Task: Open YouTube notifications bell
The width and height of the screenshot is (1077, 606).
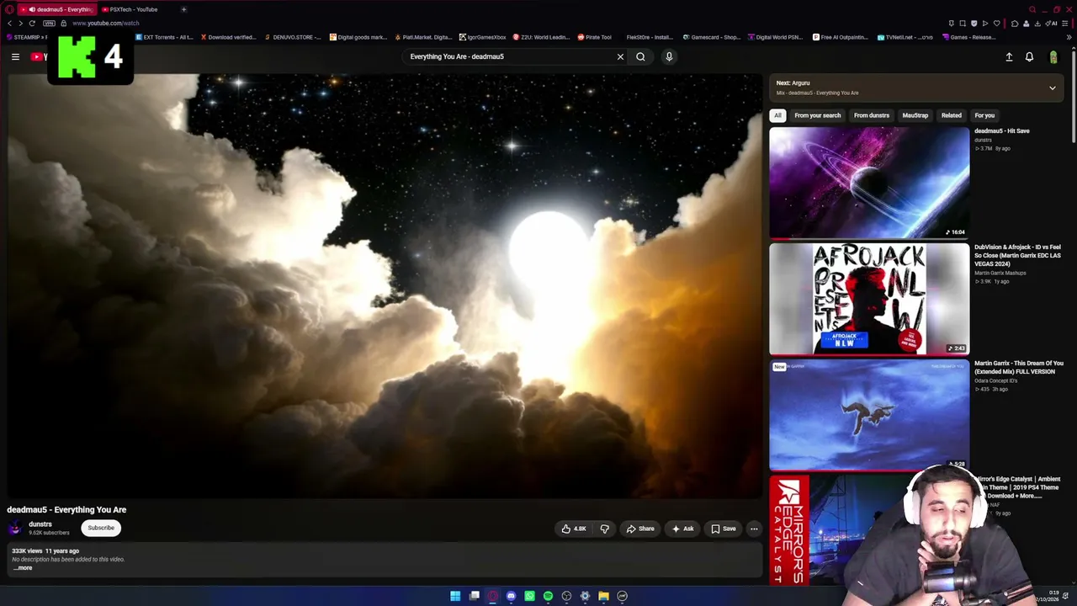Action: coord(1029,56)
